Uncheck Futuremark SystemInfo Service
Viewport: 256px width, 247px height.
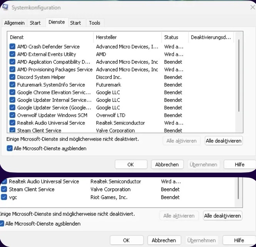pyautogui.click(x=12, y=85)
